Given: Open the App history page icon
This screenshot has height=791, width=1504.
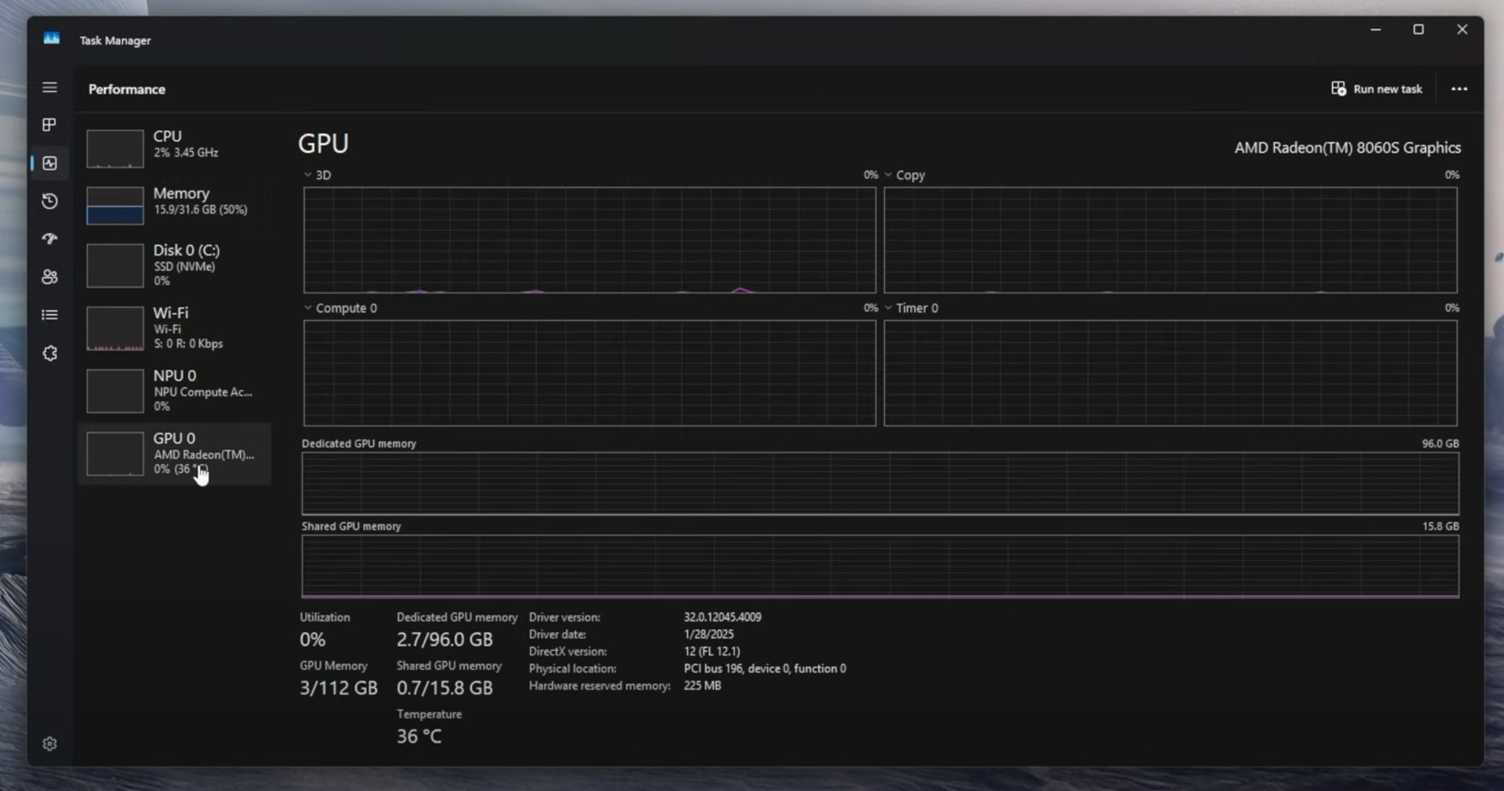Looking at the screenshot, I should [49, 201].
